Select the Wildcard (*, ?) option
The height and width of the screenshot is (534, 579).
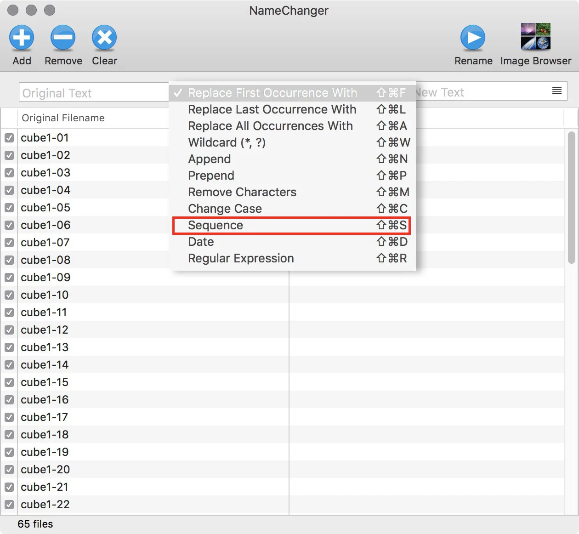(292, 142)
